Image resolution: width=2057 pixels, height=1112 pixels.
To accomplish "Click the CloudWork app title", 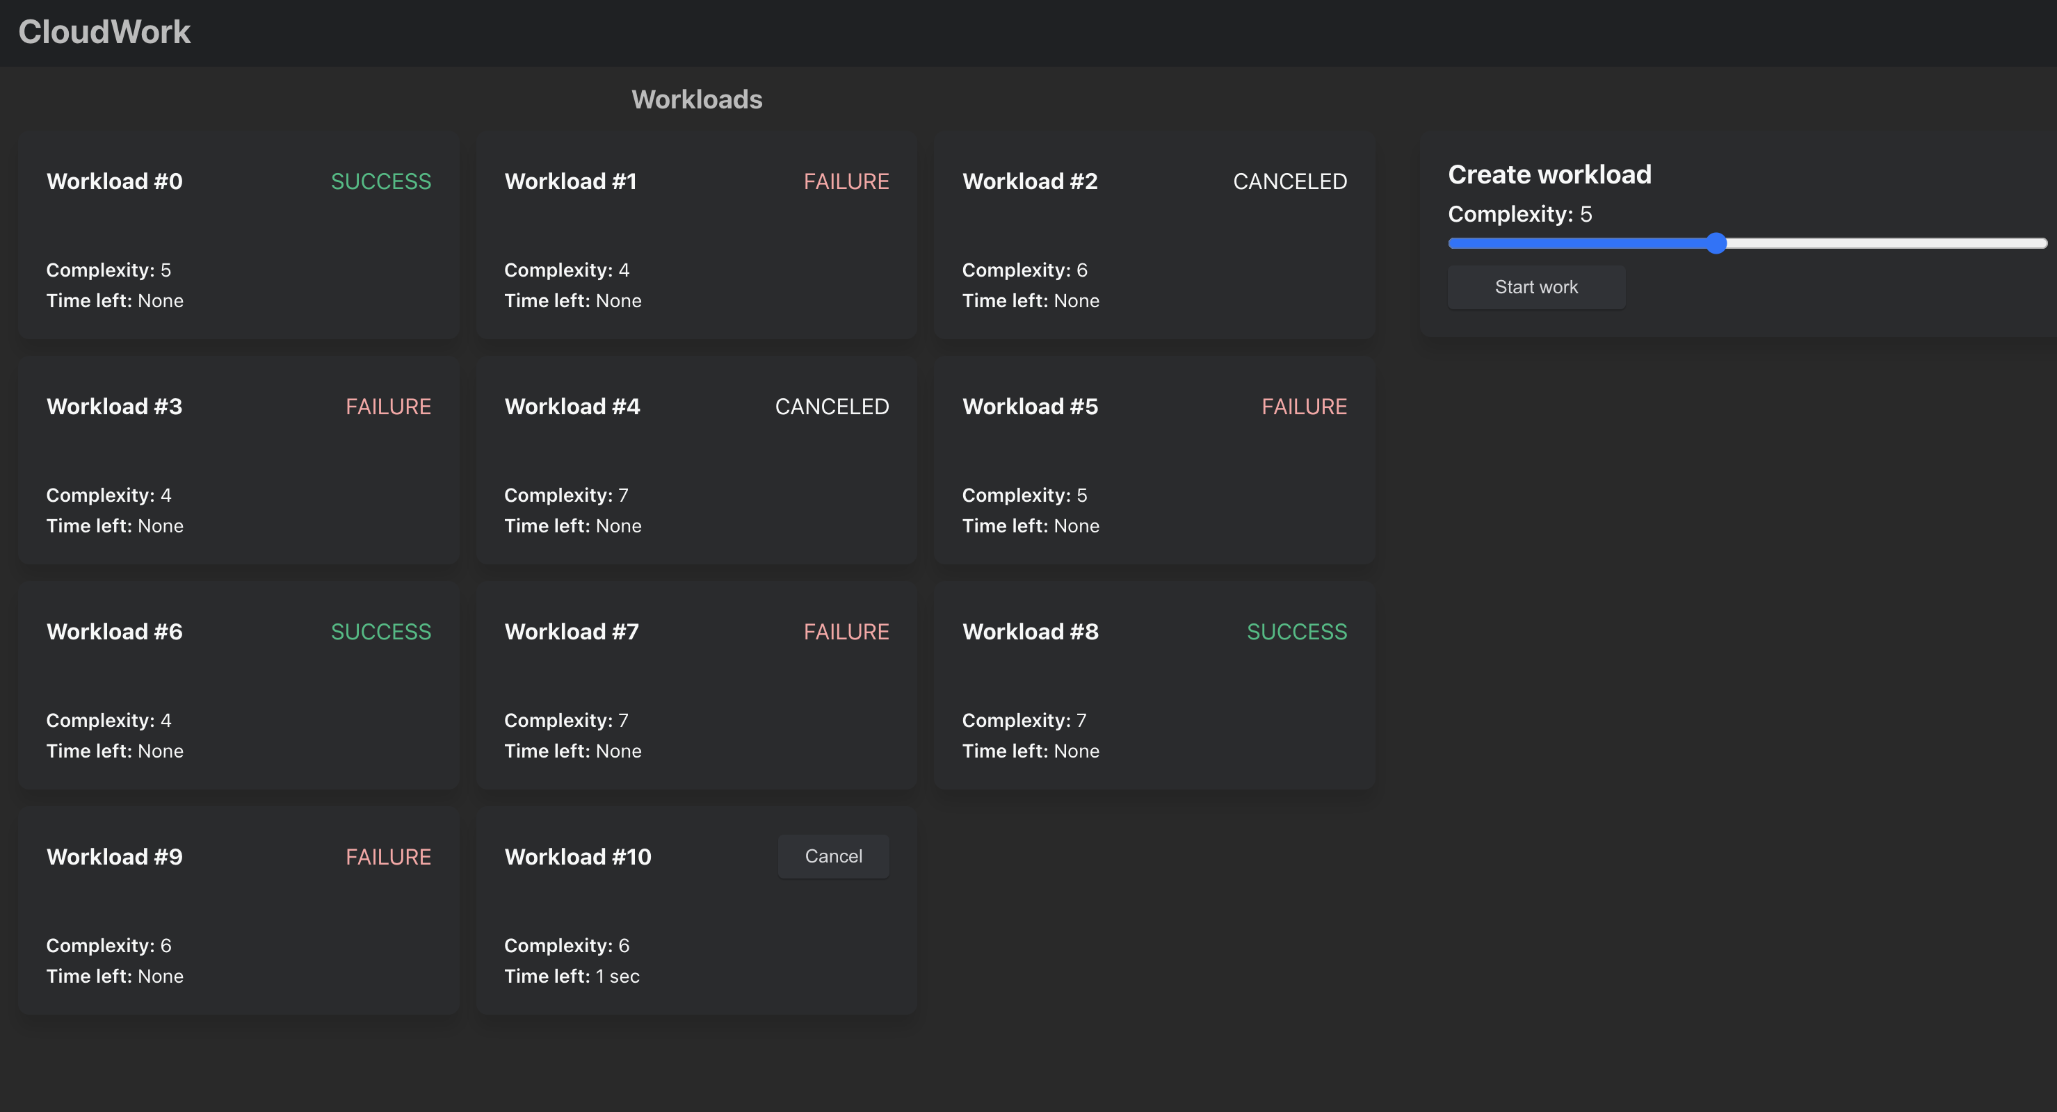I will coord(104,32).
